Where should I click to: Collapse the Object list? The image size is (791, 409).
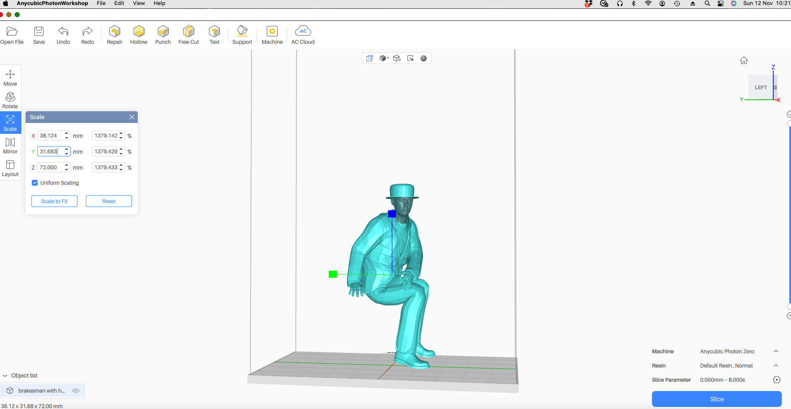click(x=5, y=375)
